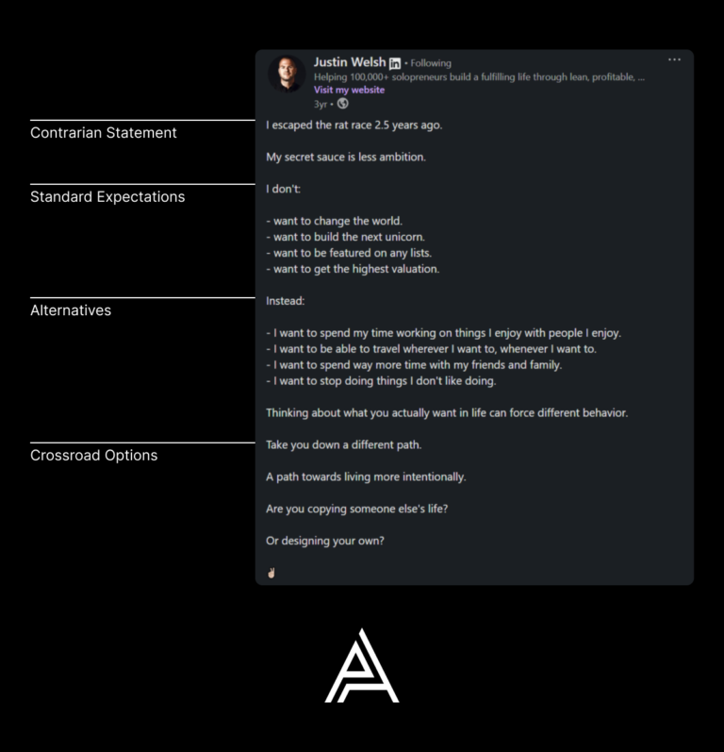Click the profile headline about solopreneurs
The image size is (724, 752).
pos(479,76)
